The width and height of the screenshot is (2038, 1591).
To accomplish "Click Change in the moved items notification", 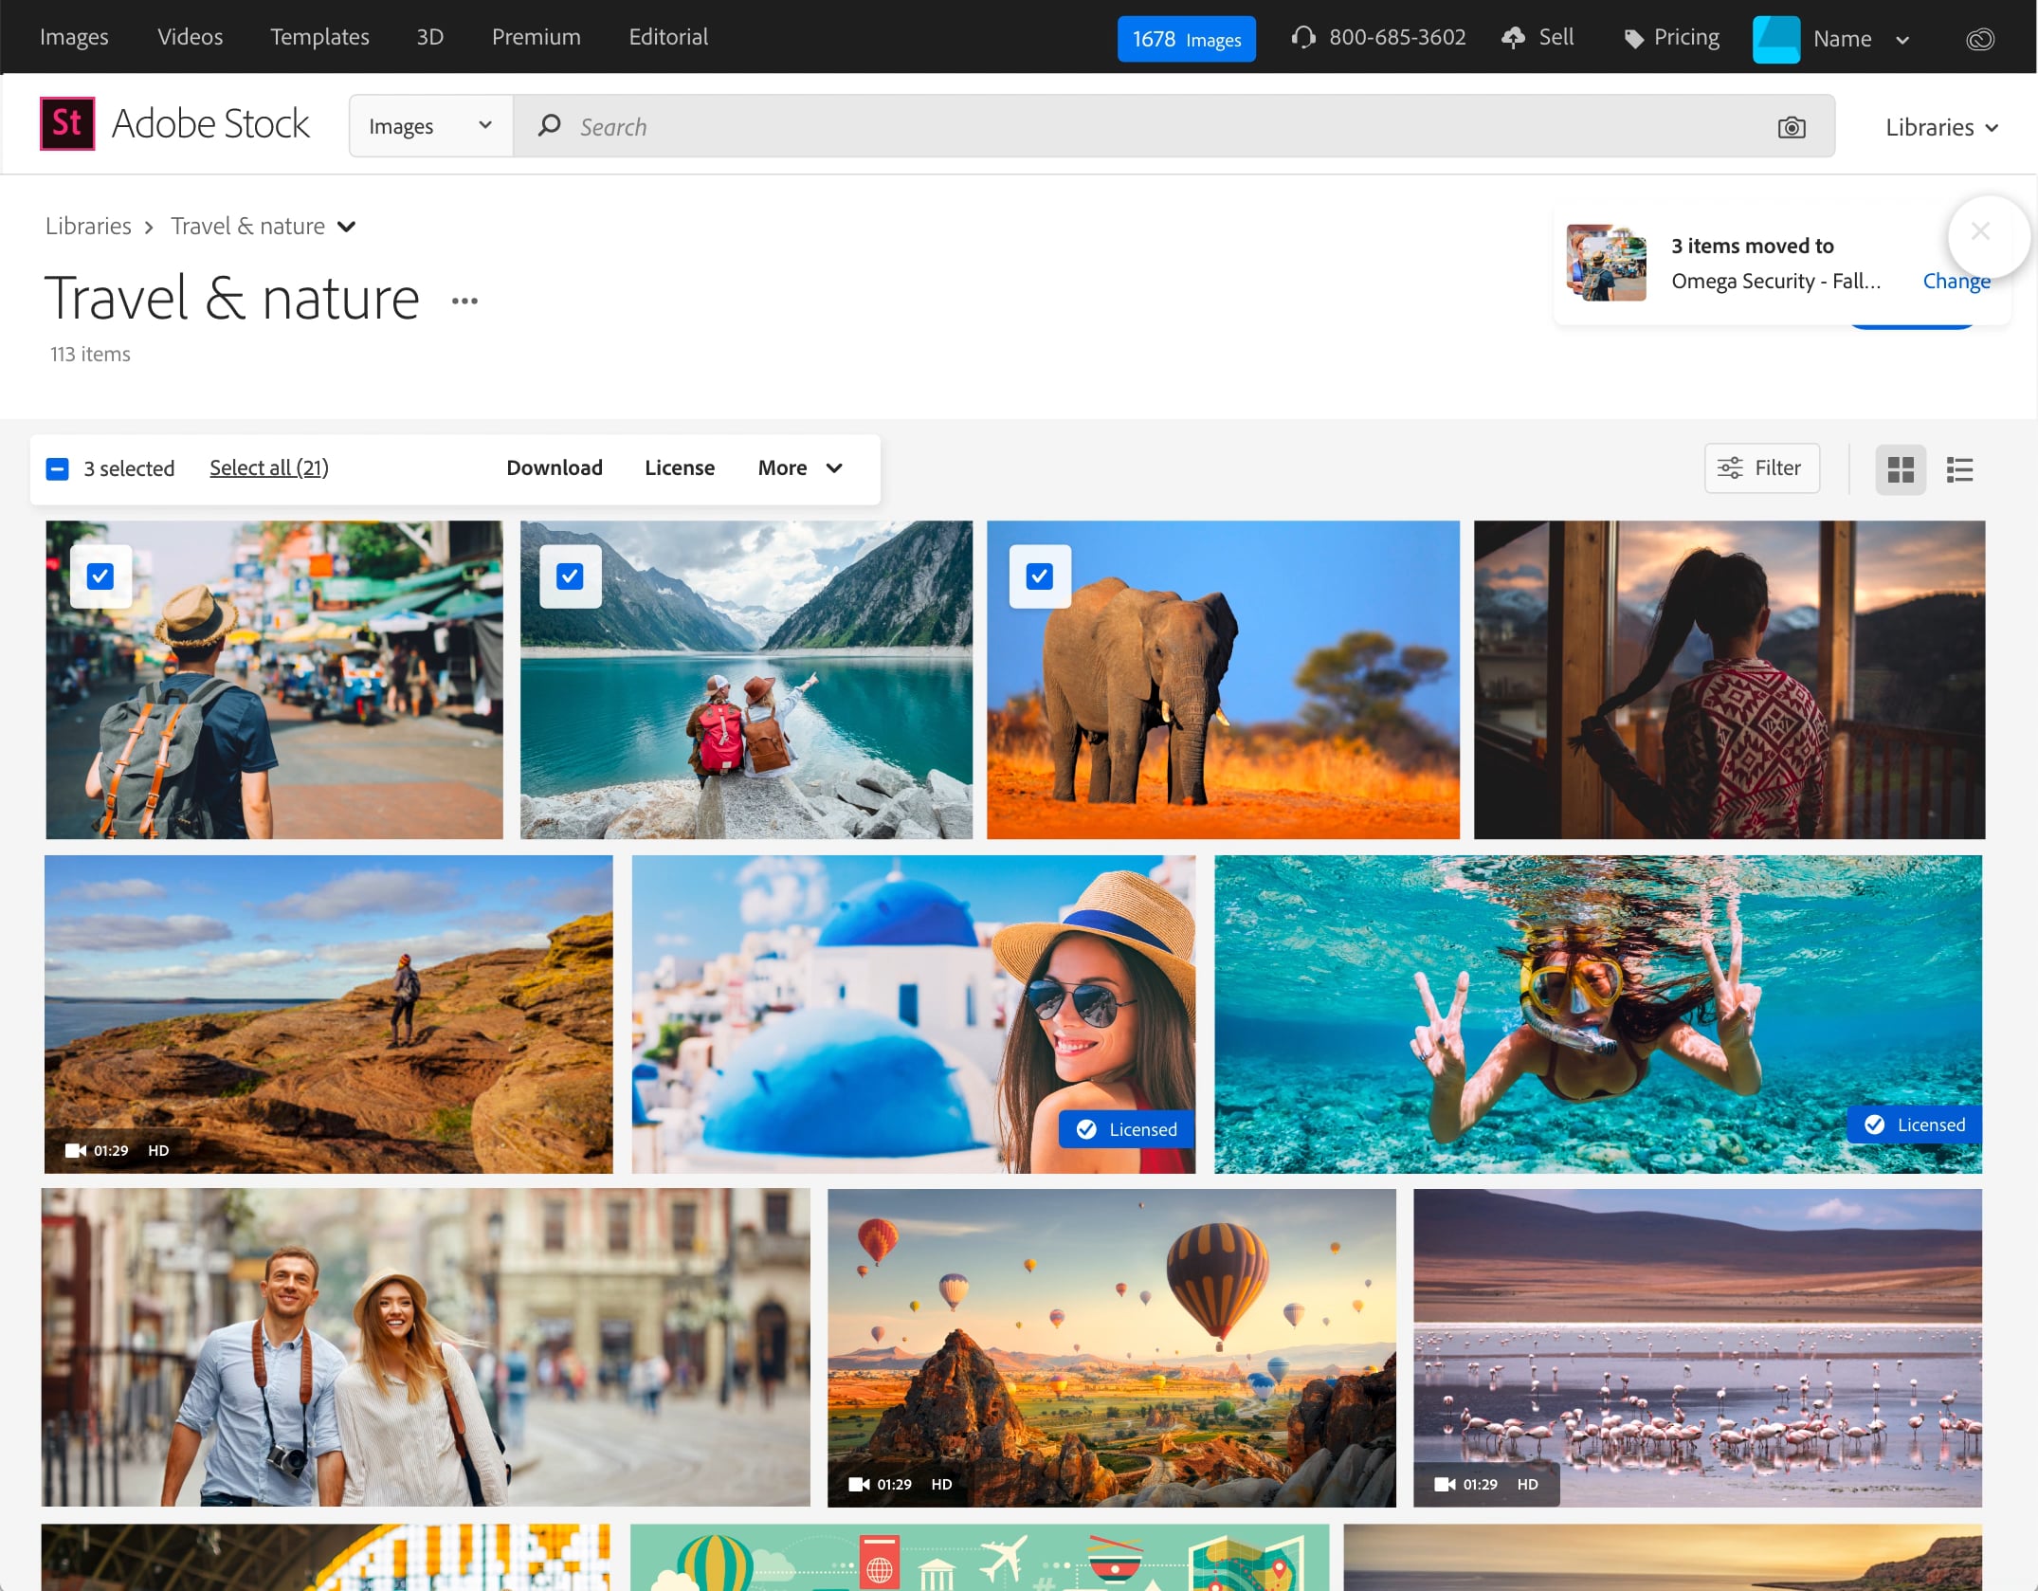I will point(1956,281).
